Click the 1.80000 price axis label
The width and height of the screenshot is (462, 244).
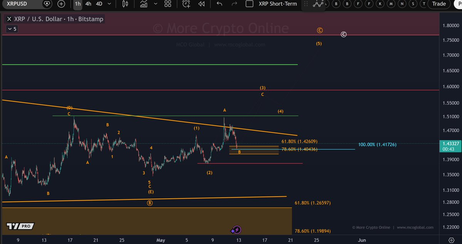coord(451,25)
